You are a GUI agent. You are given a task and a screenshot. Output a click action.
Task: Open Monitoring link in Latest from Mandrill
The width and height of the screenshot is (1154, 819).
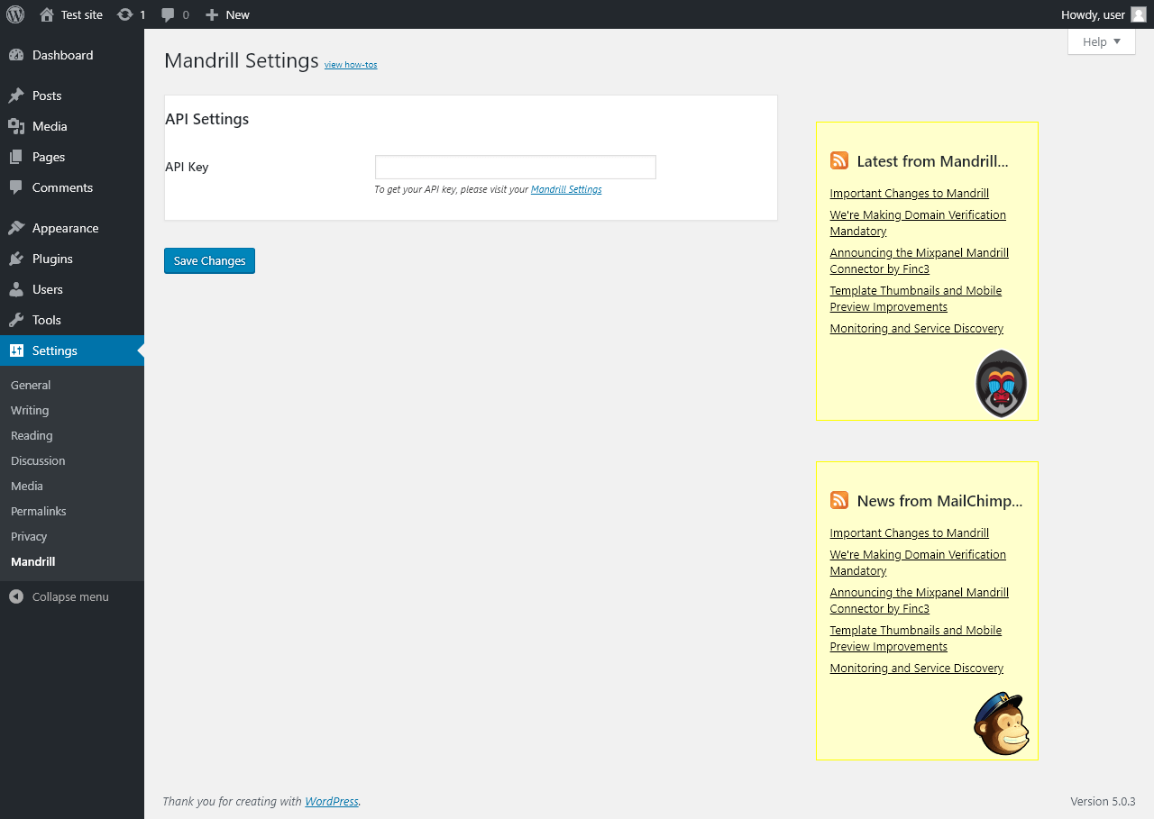(916, 328)
